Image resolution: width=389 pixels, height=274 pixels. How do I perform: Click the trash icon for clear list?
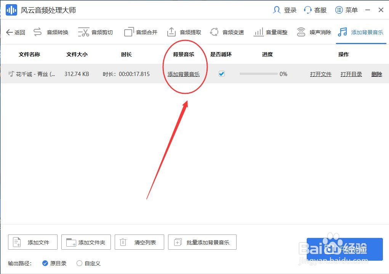point(123,242)
